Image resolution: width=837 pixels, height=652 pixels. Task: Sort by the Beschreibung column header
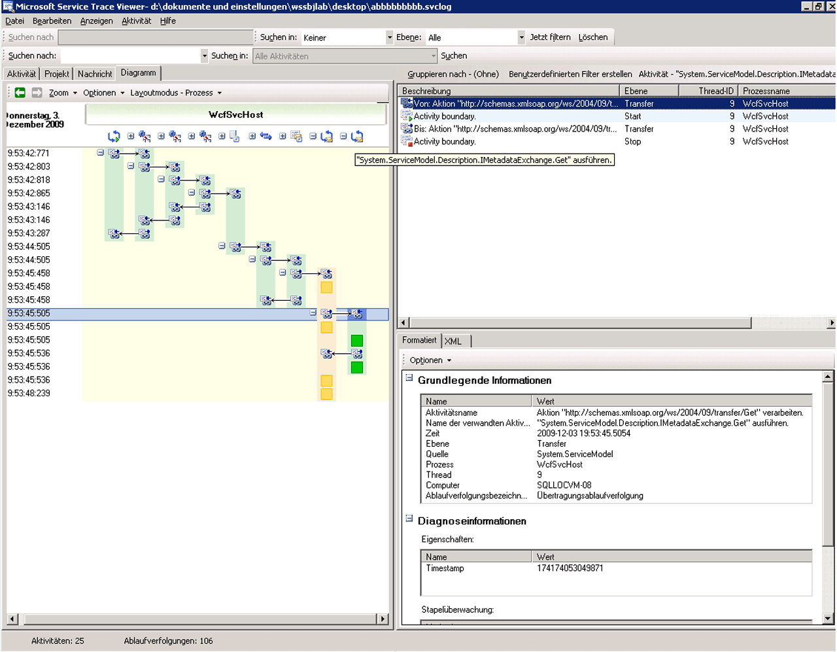point(509,91)
